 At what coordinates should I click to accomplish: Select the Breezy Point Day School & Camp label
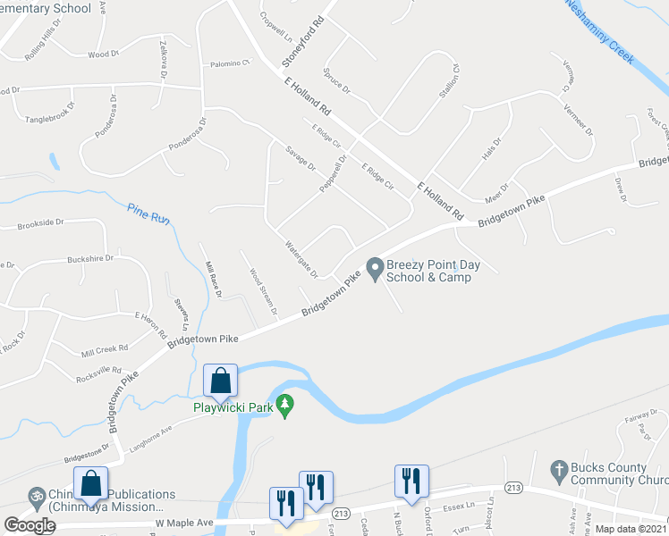click(x=433, y=271)
